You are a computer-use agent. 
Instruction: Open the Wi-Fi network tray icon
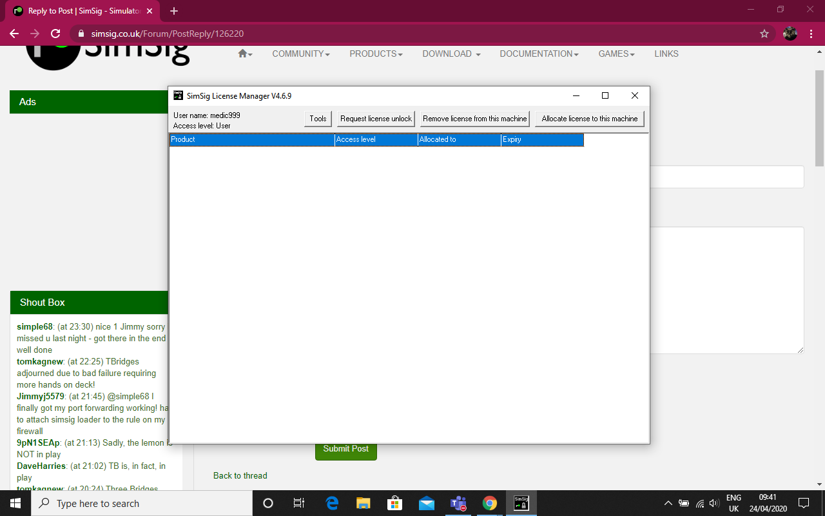pyautogui.click(x=699, y=503)
